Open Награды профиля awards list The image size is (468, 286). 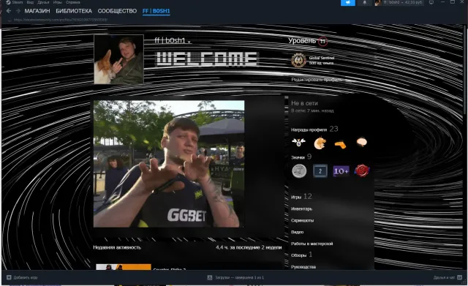[x=314, y=129]
